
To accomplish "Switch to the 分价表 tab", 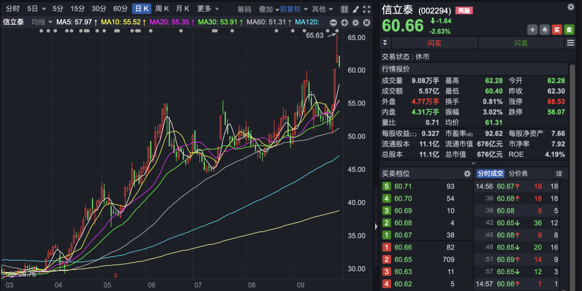I will tap(518, 174).
